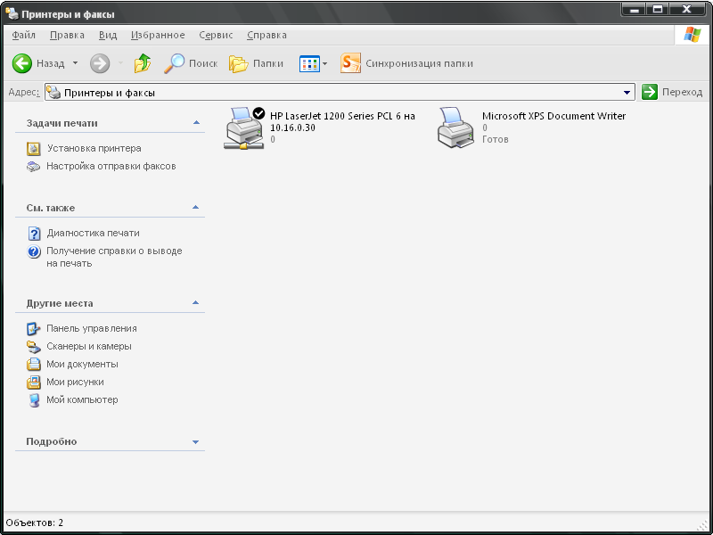Screen dimensions: 713x535
Task: Go to Сканеры и камеры link
Action: [x=89, y=346]
